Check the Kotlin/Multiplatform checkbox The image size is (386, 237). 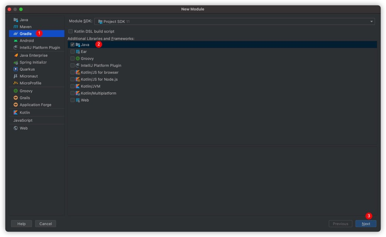[73, 93]
